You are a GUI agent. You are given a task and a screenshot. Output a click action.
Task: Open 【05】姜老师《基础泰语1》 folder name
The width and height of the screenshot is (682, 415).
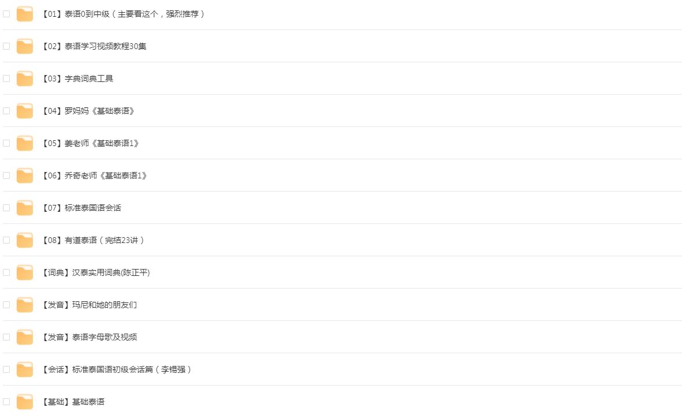click(91, 143)
